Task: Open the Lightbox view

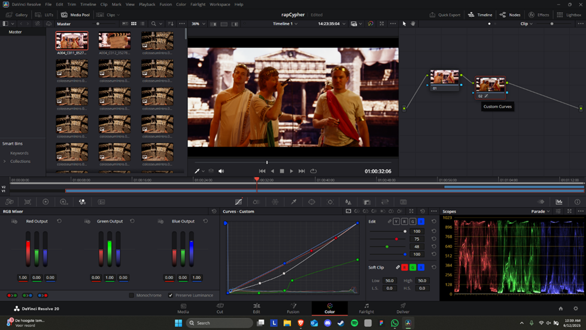Action: coord(569,15)
